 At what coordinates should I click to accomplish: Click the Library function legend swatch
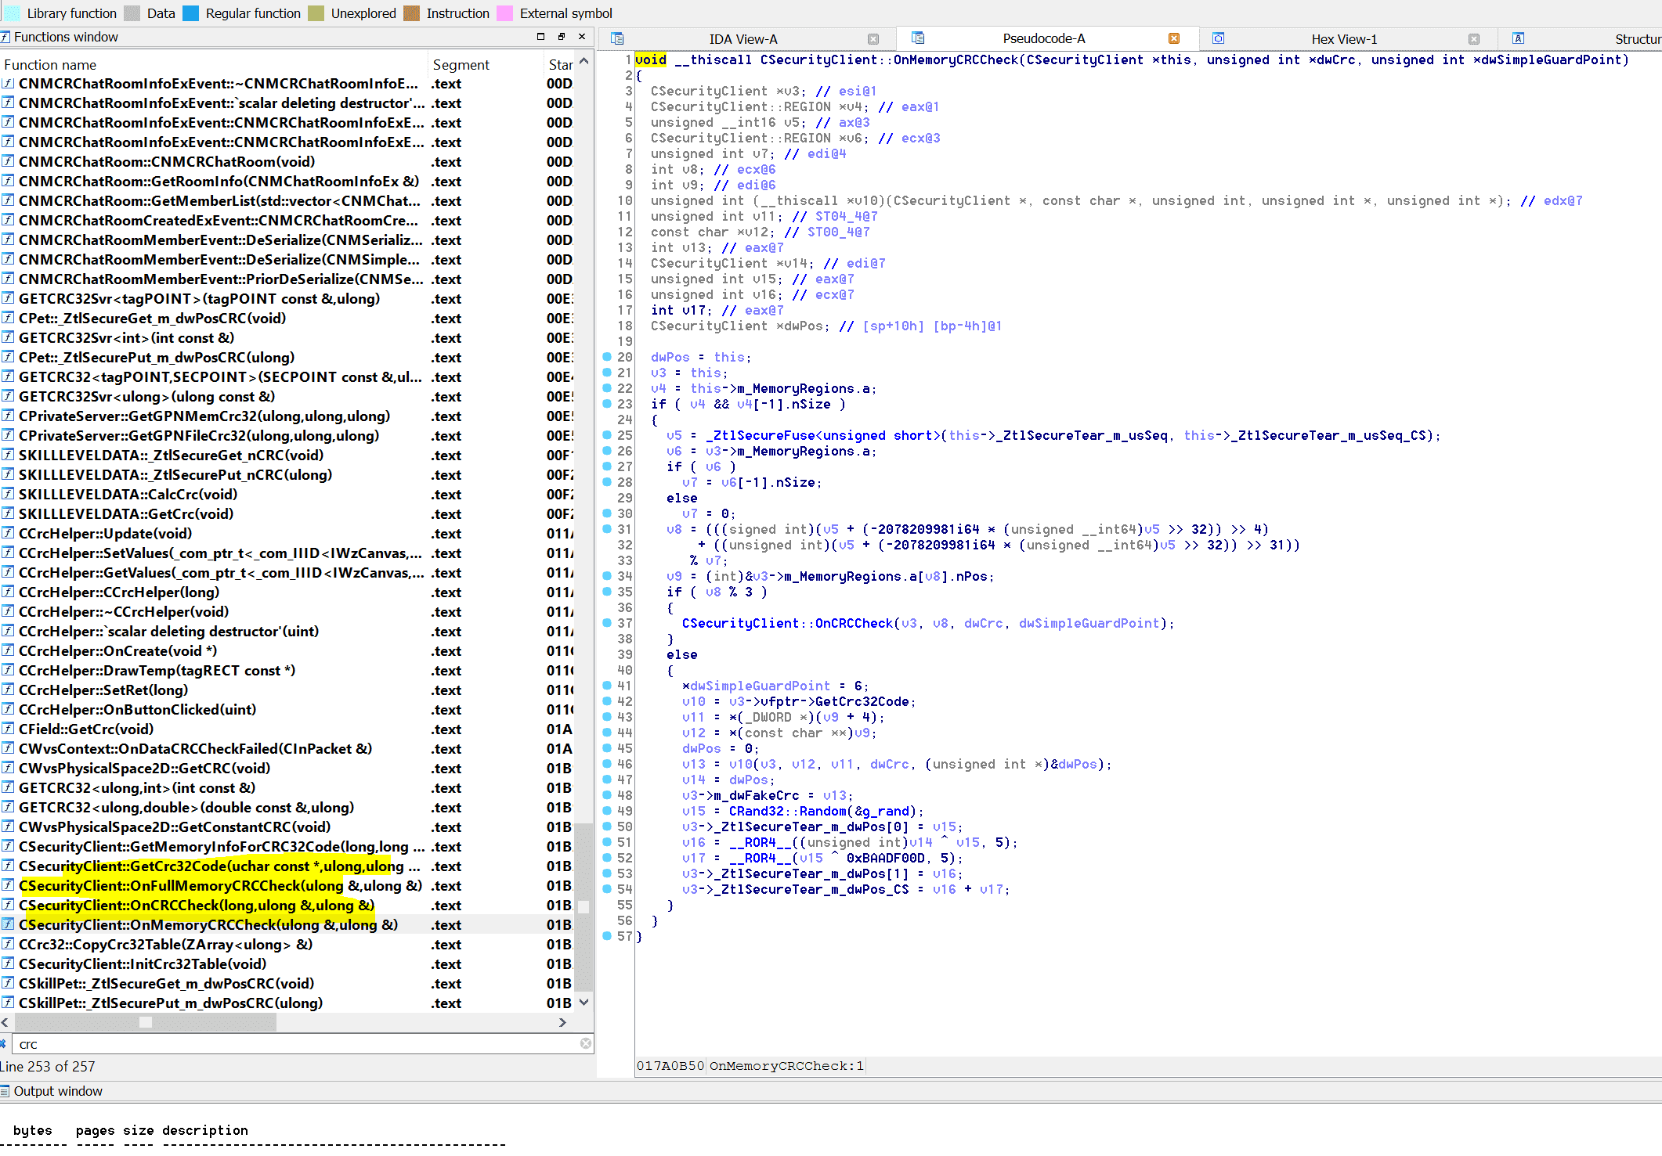[x=13, y=13]
